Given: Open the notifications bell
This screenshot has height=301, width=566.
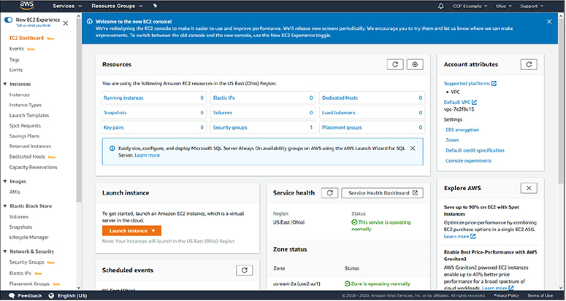Looking at the screenshot, I should [440, 6].
